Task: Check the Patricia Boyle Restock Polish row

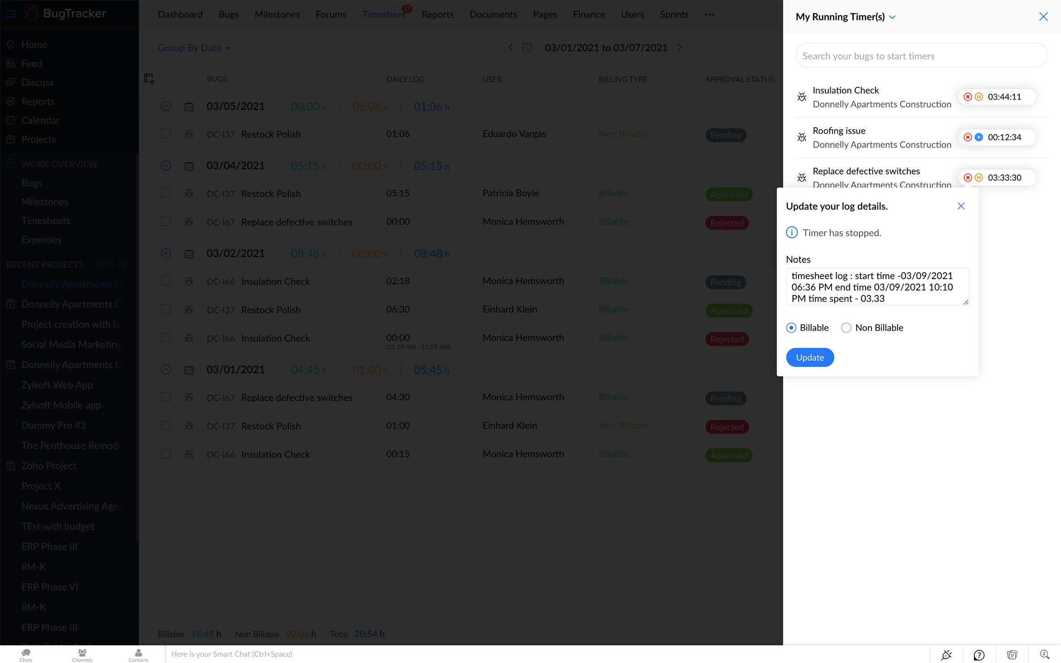Action: click(x=166, y=193)
